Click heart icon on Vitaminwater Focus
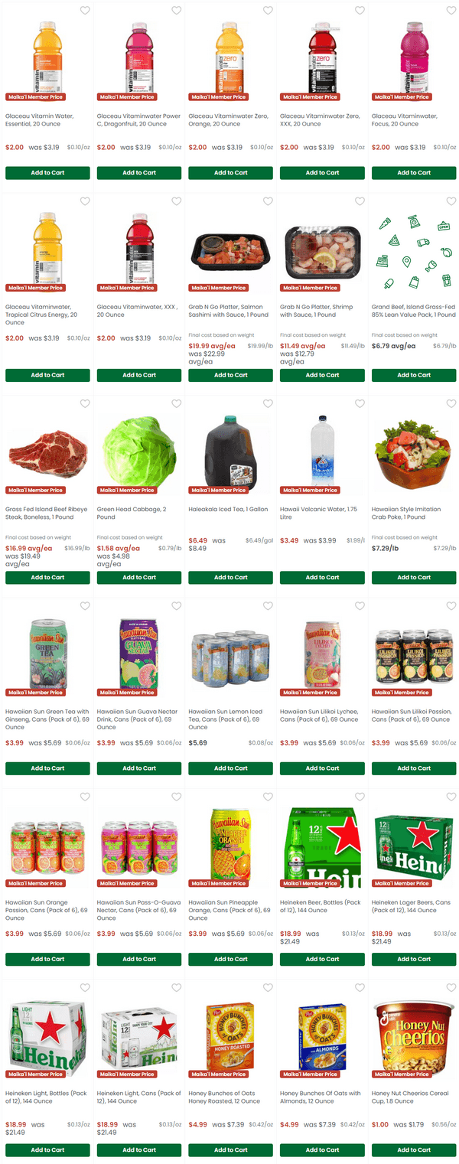Image resolution: width=459 pixels, height=1164 pixels. [451, 11]
